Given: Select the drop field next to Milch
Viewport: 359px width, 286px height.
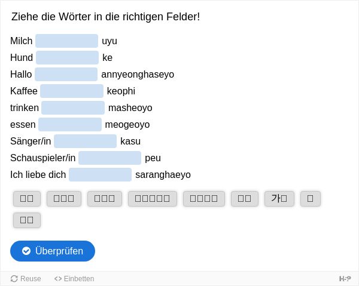Looking at the screenshot, I should 67,41.
